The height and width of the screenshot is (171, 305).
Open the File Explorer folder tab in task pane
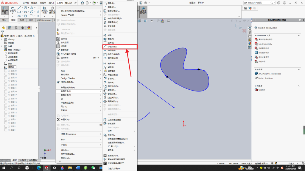[250, 36]
